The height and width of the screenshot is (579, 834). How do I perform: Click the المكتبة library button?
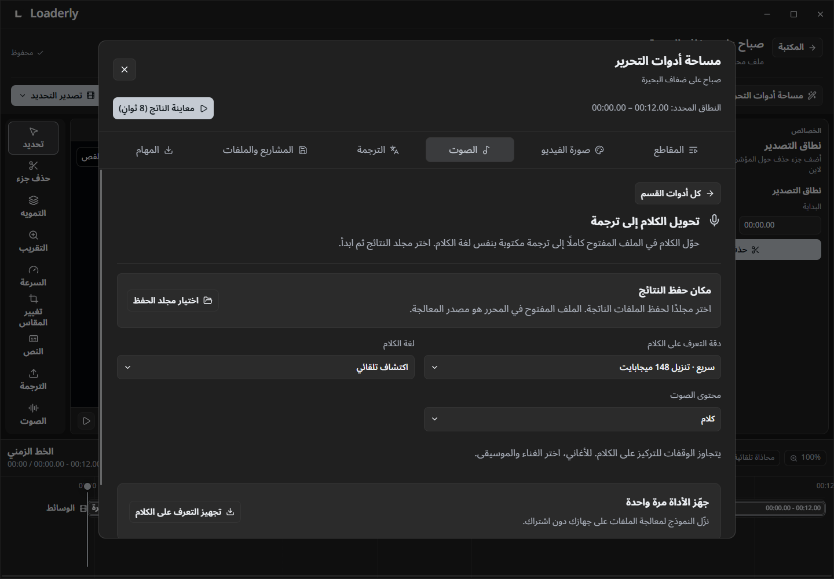point(797,47)
